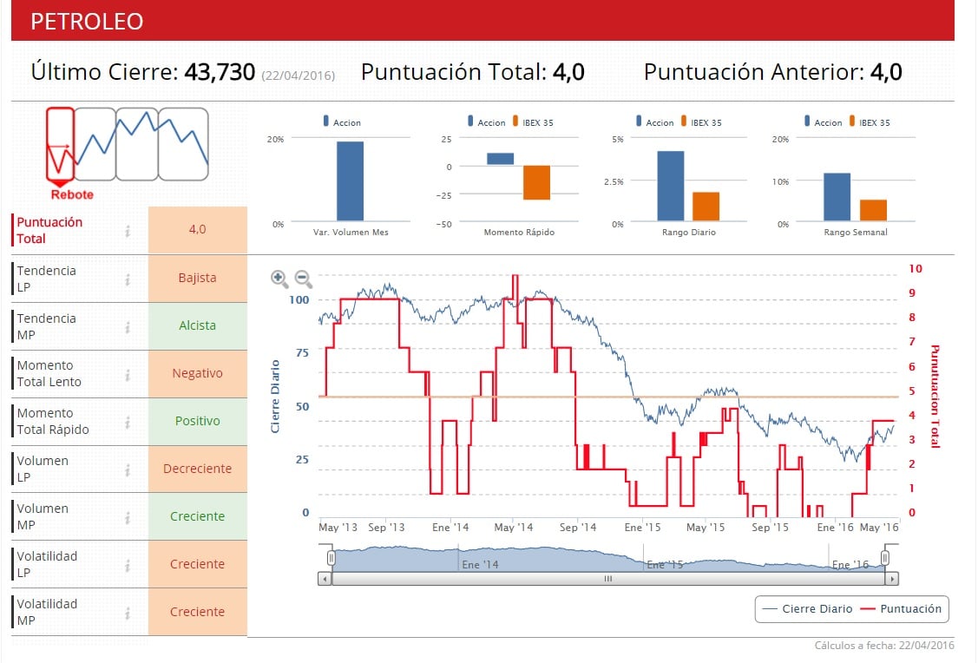The width and height of the screenshot is (978, 663).
Task: Open info icon for Volatilidad LP
Action: click(128, 565)
